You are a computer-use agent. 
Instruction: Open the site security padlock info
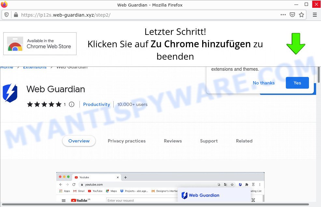tap(16, 15)
